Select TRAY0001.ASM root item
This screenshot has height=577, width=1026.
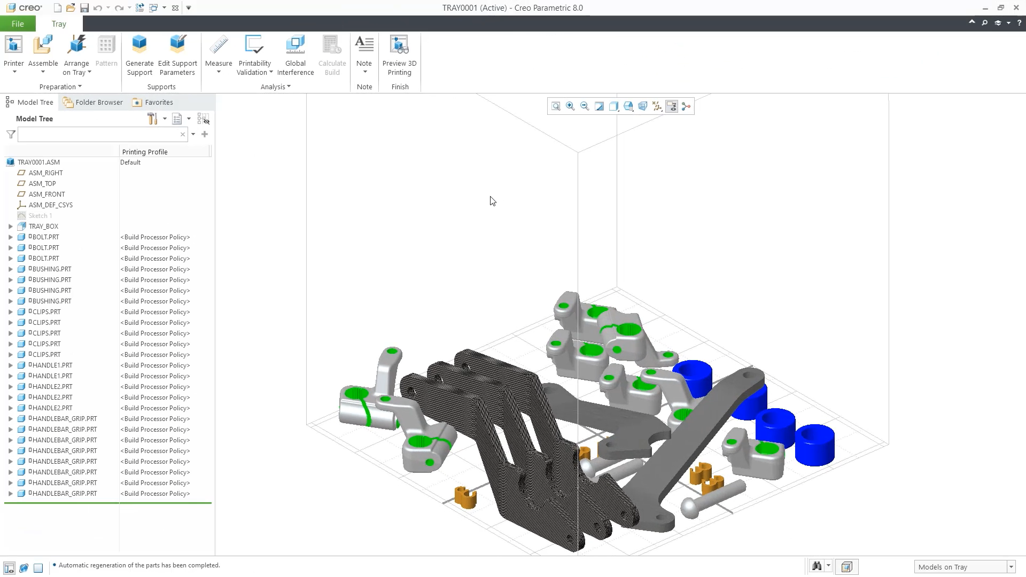click(x=38, y=162)
